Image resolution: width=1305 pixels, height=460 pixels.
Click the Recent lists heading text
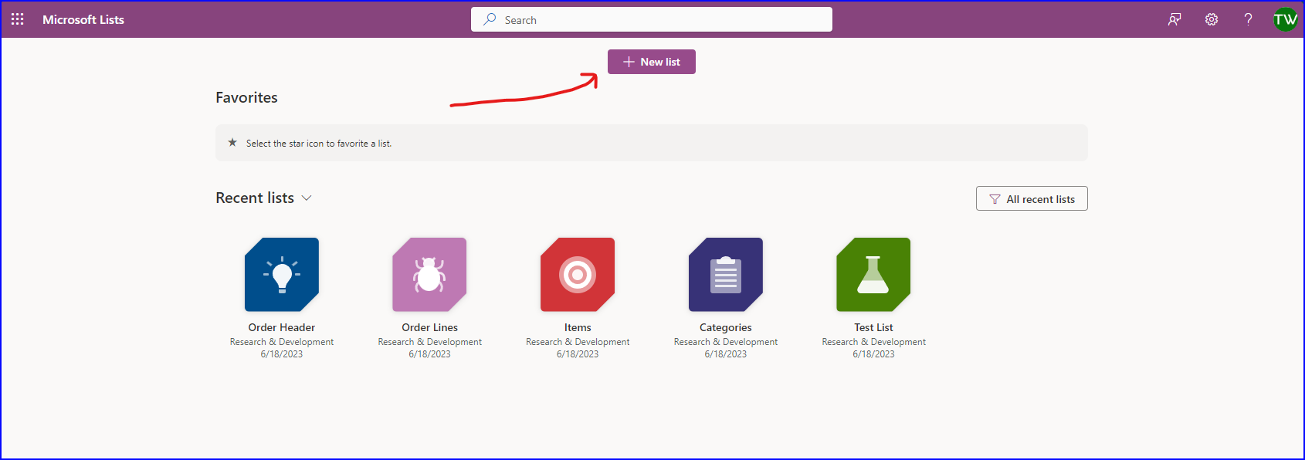point(255,198)
